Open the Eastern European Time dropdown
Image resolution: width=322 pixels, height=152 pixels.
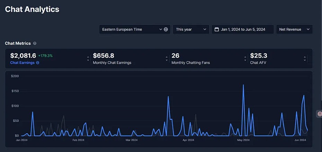132,29
